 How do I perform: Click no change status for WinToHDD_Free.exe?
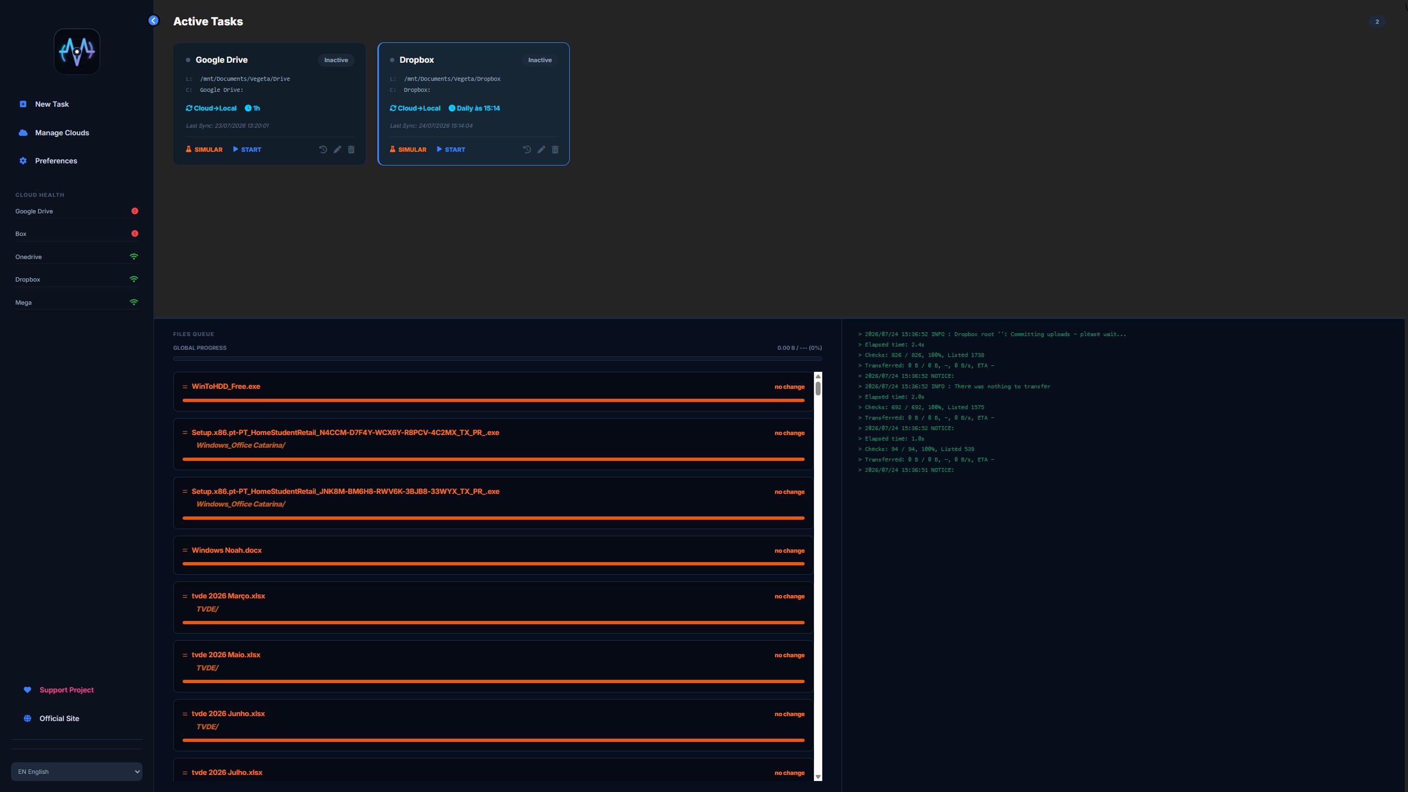coord(789,387)
